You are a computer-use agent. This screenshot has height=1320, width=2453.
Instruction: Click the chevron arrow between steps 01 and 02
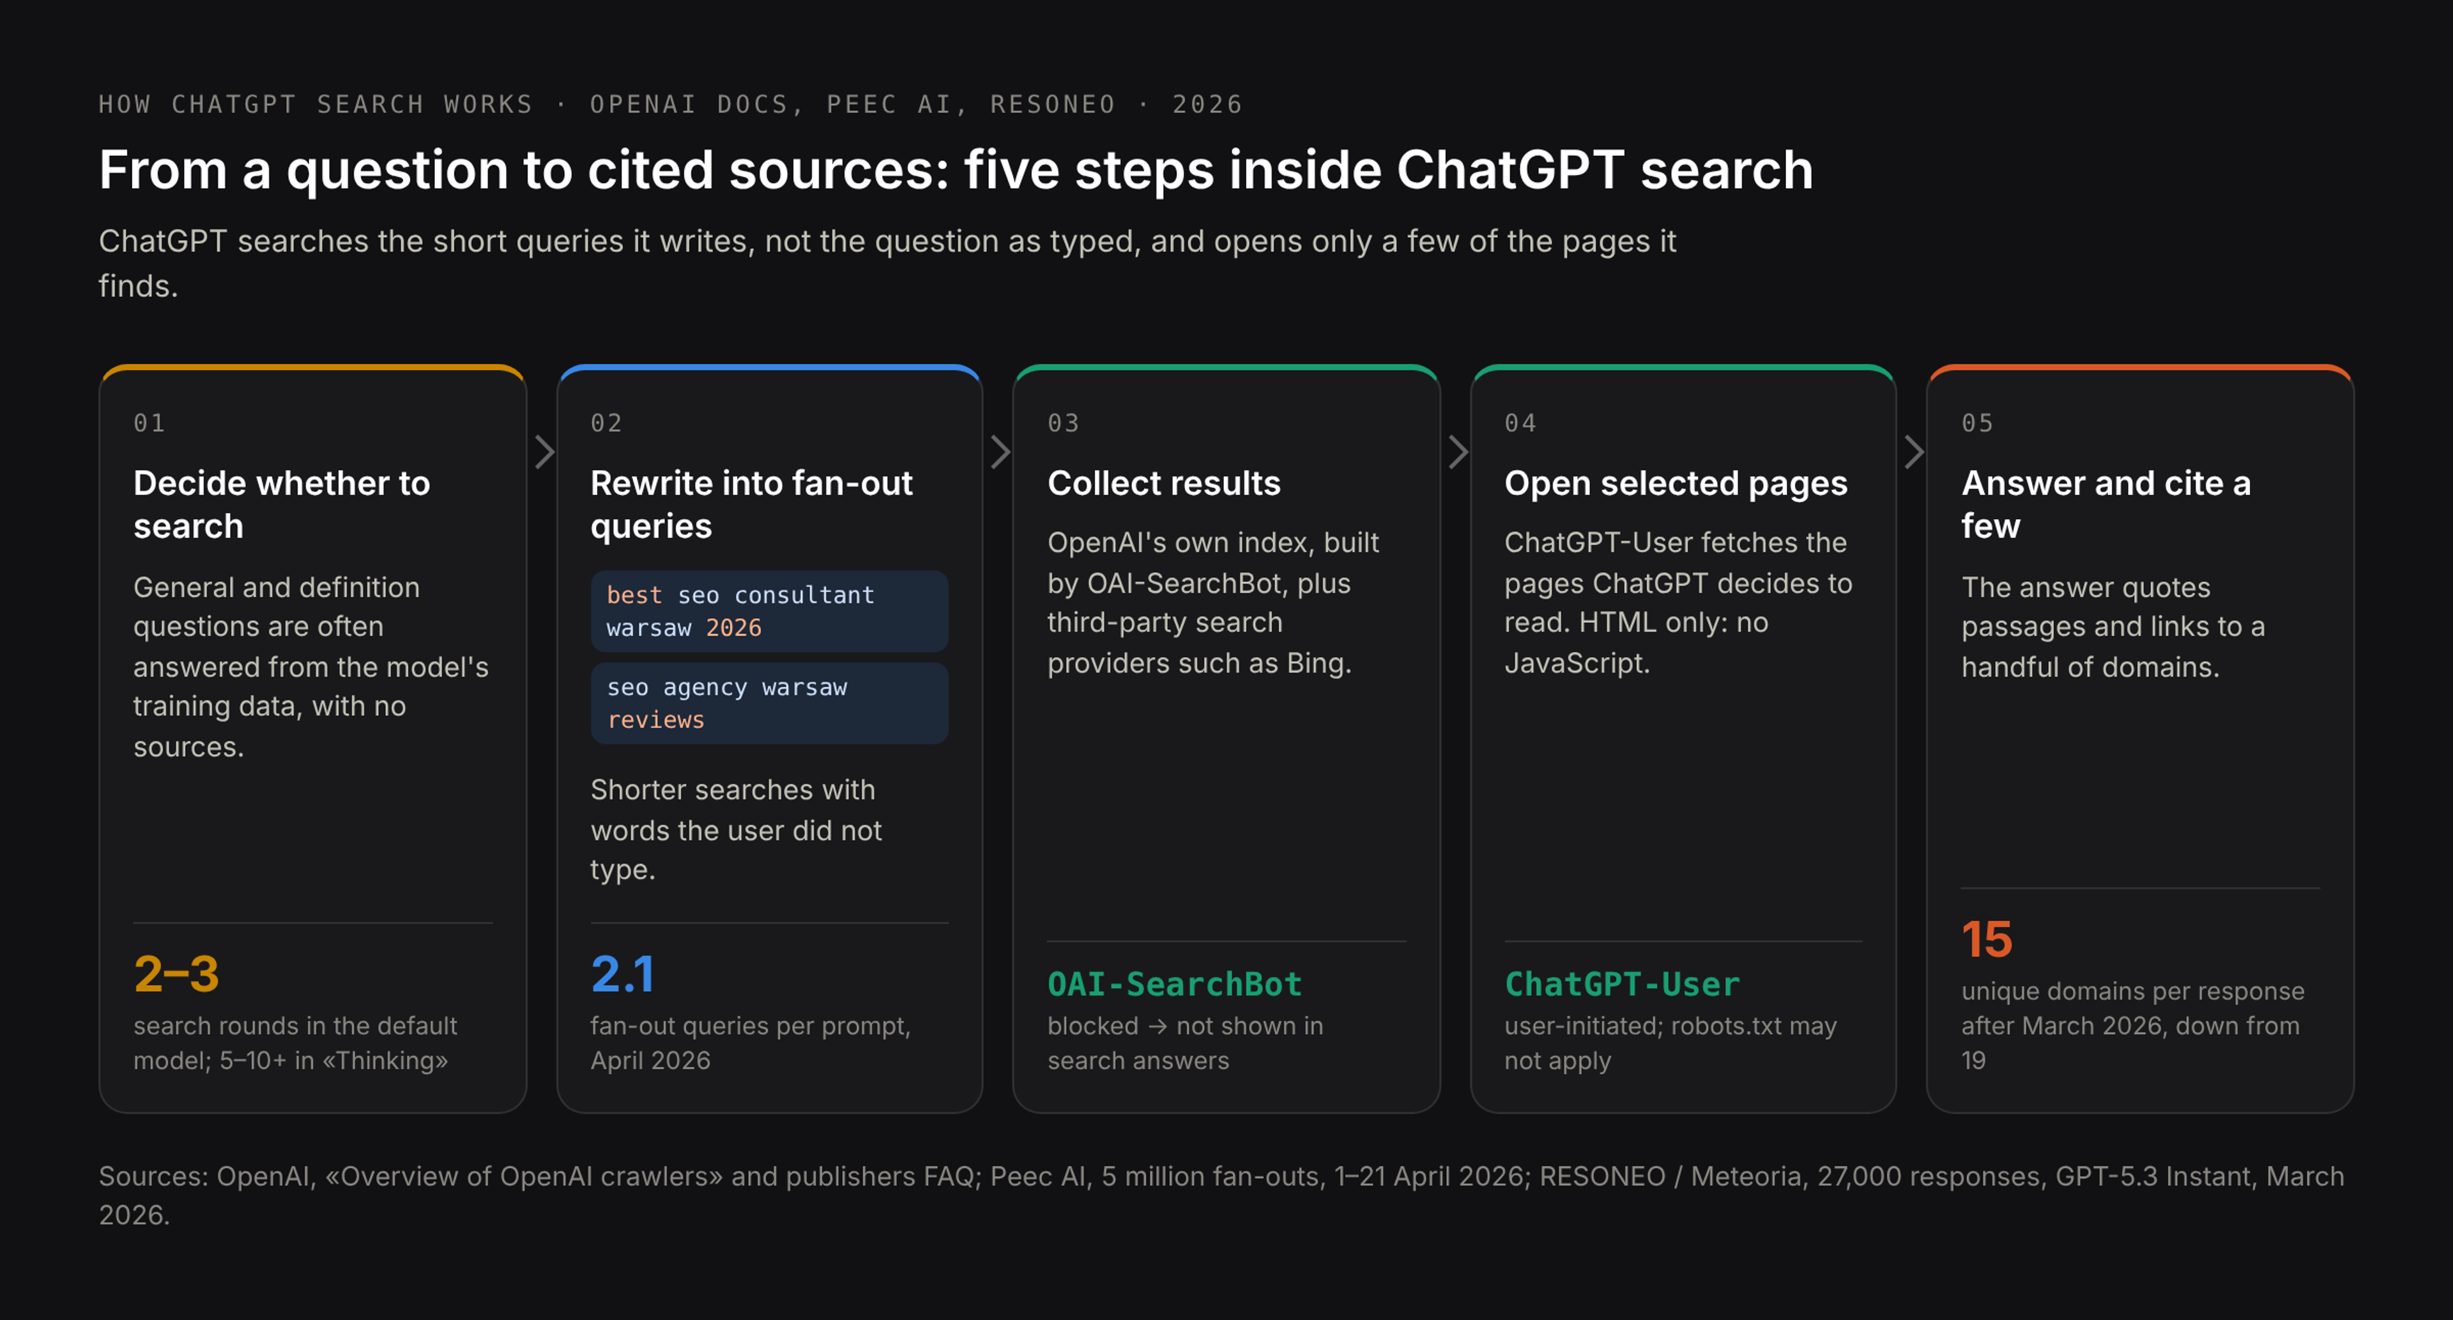click(x=544, y=452)
